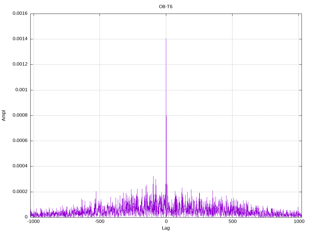Pick the 0.0012 y-axis tick label
Viewport: 310px width, 232px height.
[x=20, y=64]
